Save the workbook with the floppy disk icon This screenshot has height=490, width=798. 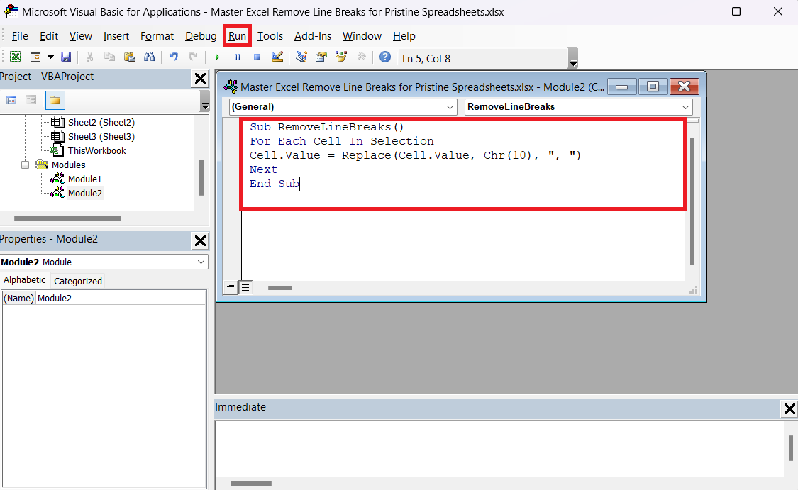point(66,57)
